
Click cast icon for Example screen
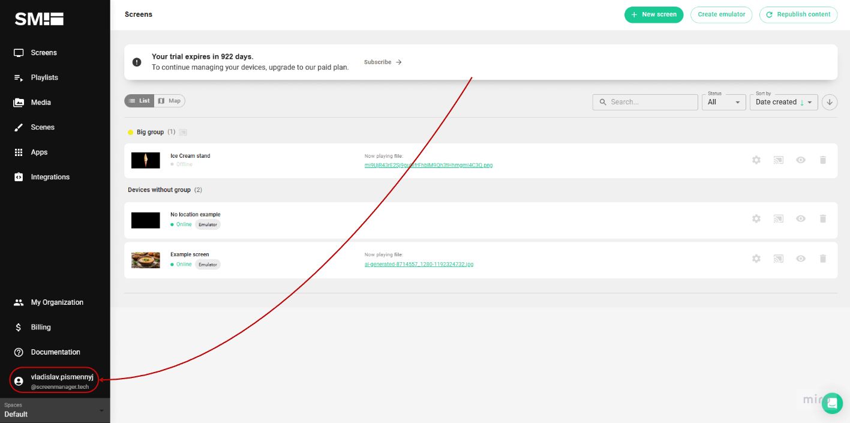[779, 259]
